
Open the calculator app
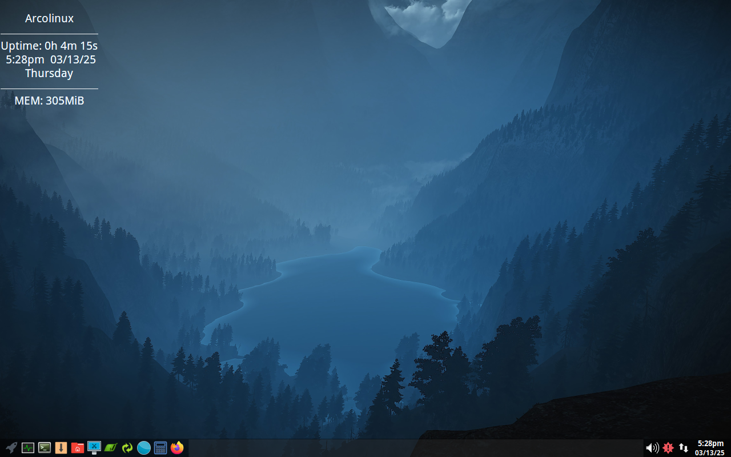tap(160, 448)
